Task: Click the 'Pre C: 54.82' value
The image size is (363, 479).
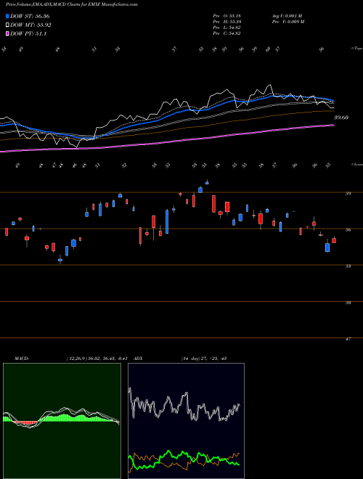Action: pyautogui.click(x=227, y=33)
